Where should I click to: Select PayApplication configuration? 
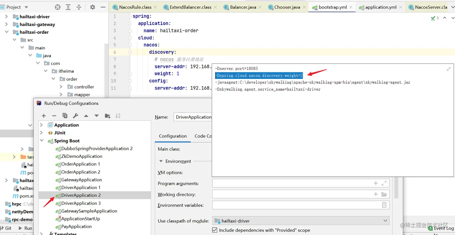point(76,227)
